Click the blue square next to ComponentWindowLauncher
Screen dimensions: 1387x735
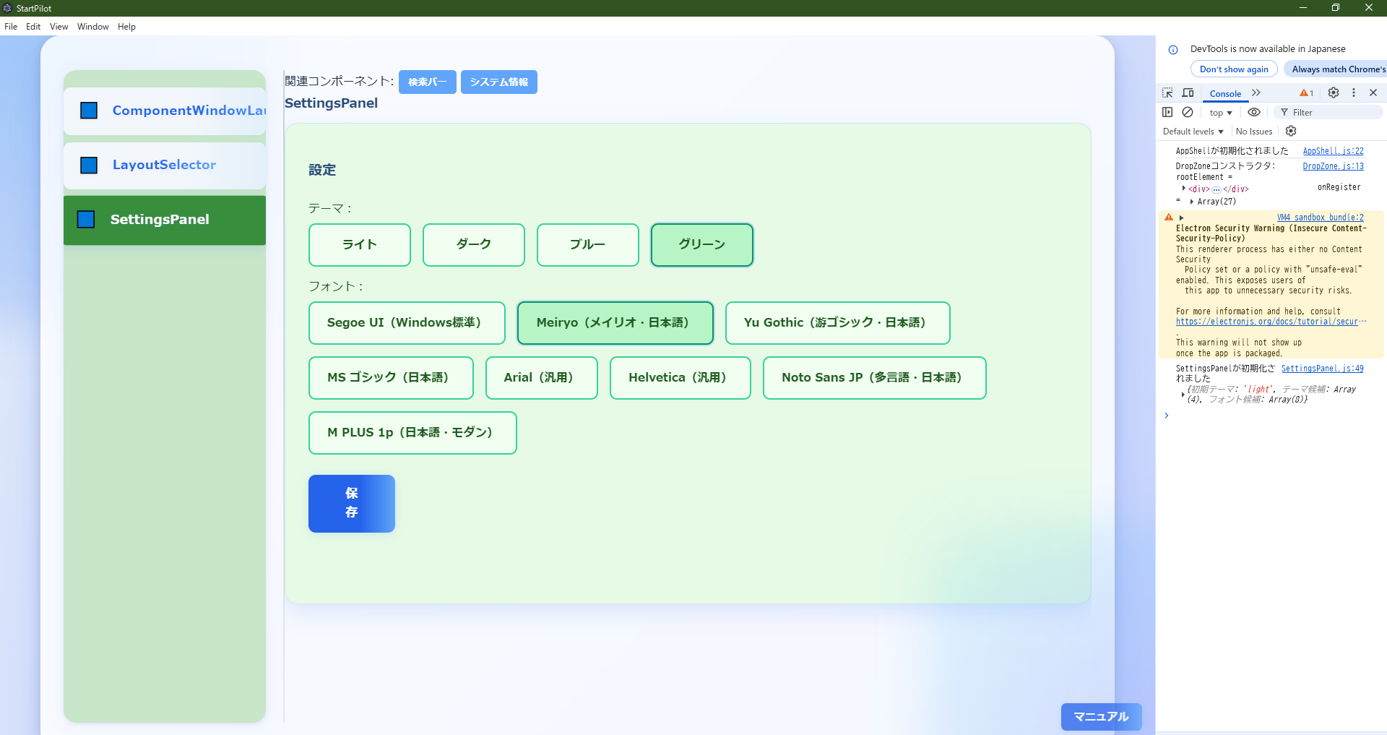pyautogui.click(x=89, y=111)
